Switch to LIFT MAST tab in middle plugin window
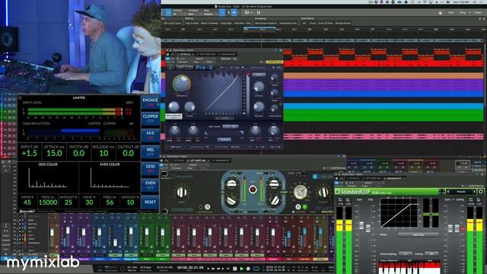 199,161
